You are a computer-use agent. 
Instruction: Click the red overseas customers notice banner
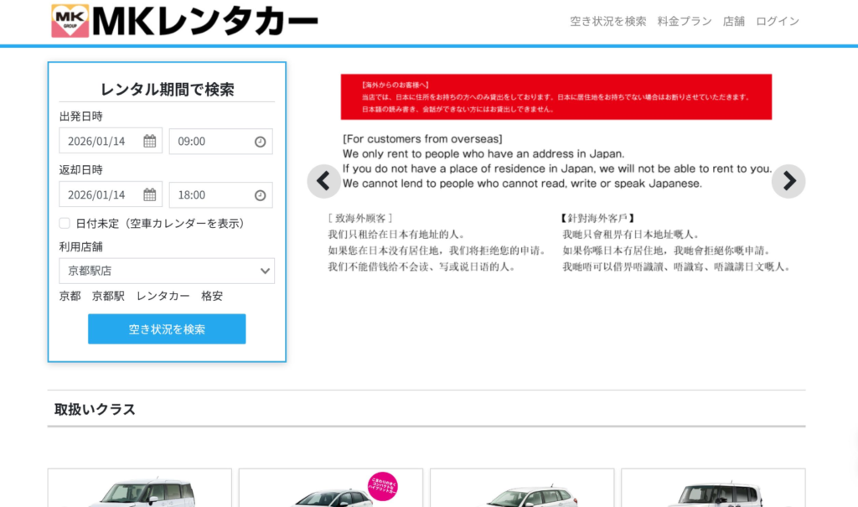[x=556, y=96]
